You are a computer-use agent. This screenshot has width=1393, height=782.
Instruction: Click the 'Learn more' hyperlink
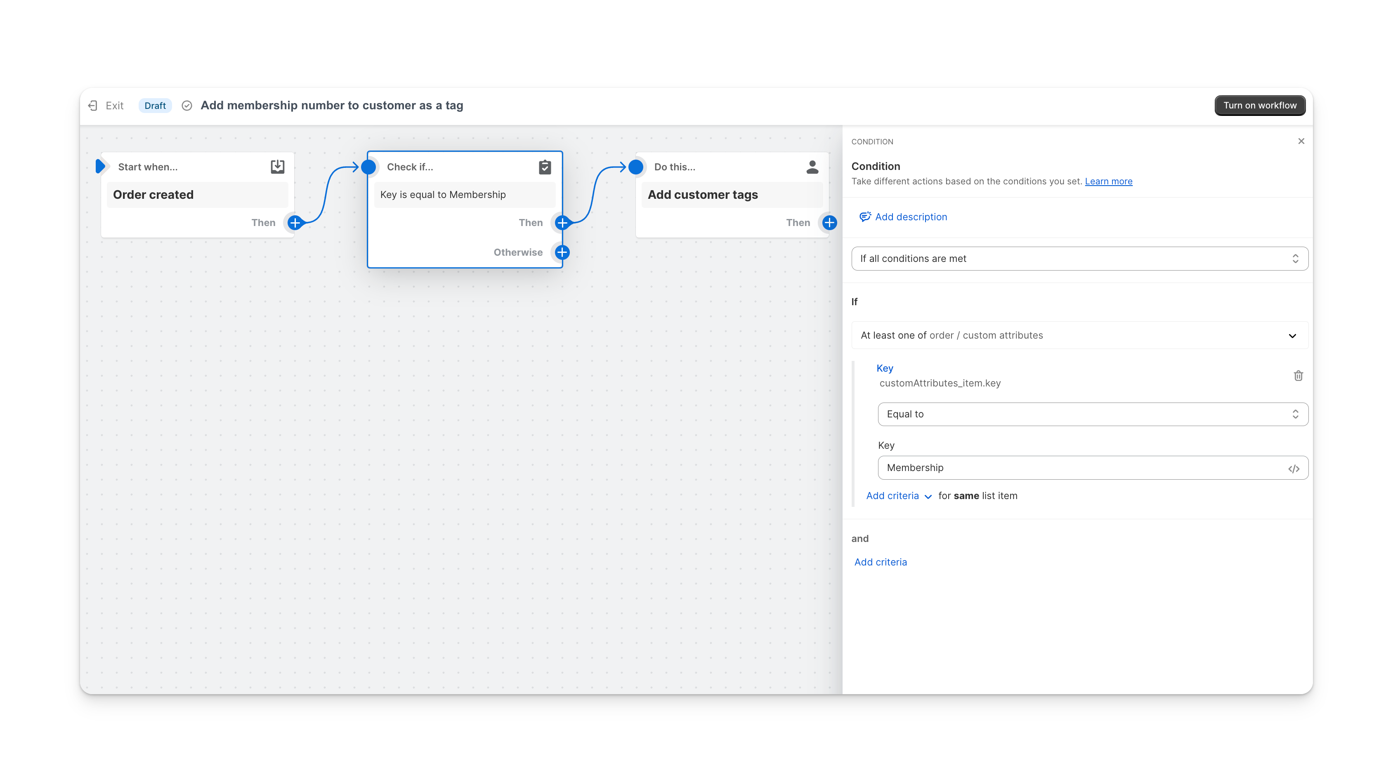[1109, 181]
